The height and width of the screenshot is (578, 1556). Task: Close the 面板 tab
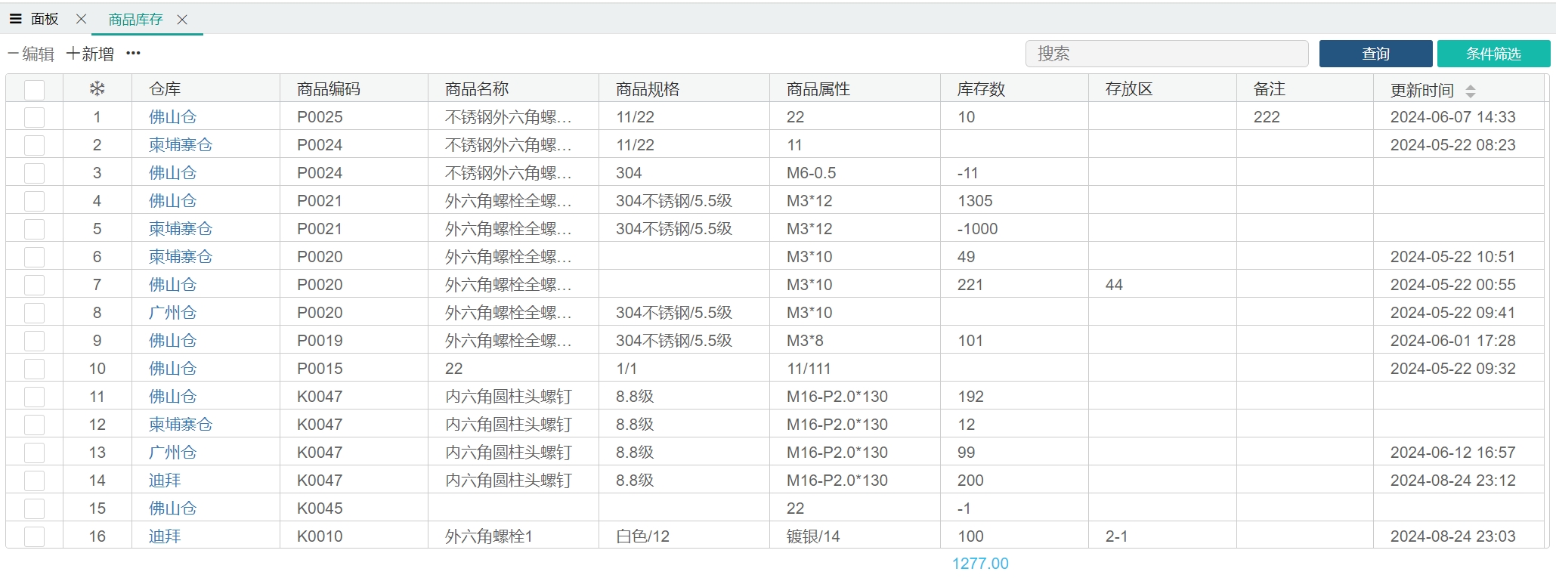82,19
